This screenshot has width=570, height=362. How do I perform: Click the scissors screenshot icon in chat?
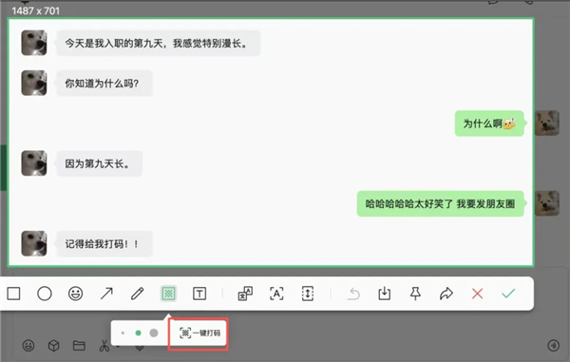click(104, 346)
